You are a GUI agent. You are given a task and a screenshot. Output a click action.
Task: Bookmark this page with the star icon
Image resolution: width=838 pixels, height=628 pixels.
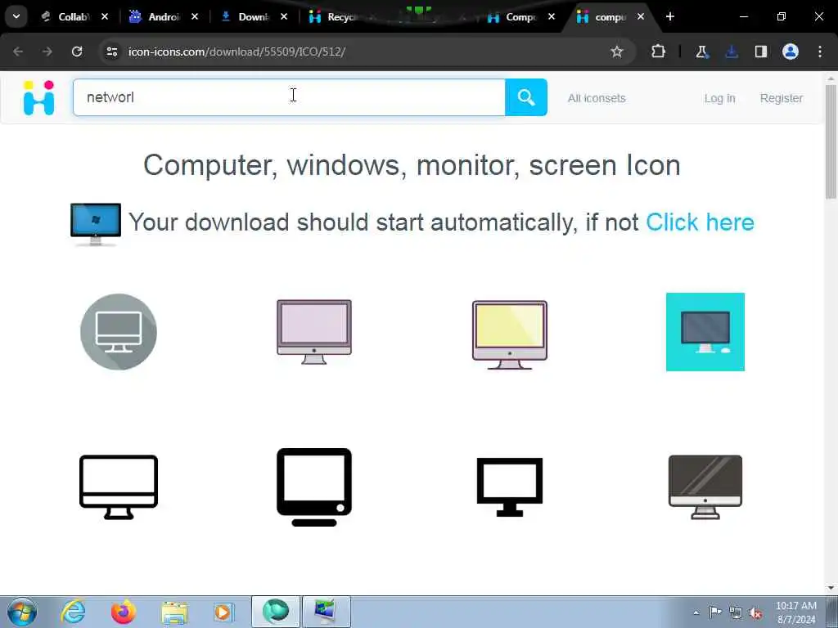pyautogui.click(x=617, y=52)
